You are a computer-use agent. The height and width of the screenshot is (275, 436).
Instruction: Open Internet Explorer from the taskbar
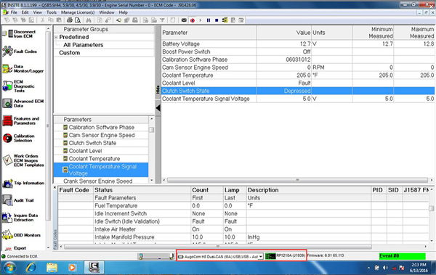tap(31, 268)
